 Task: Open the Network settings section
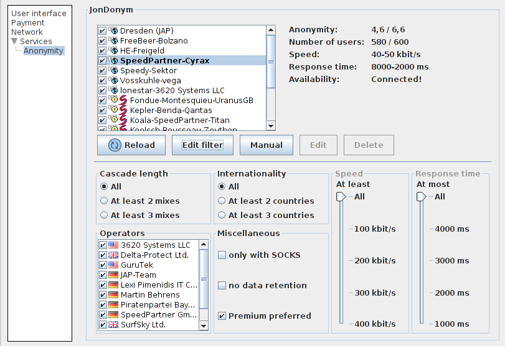tap(27, 32)
